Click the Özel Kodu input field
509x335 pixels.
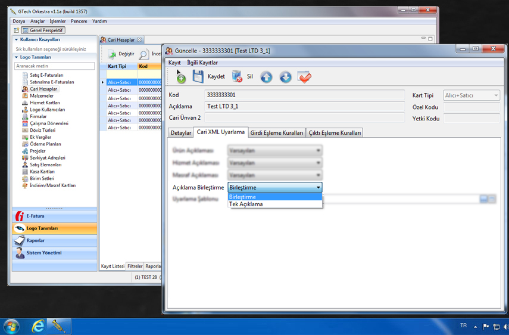pos(471,107)
